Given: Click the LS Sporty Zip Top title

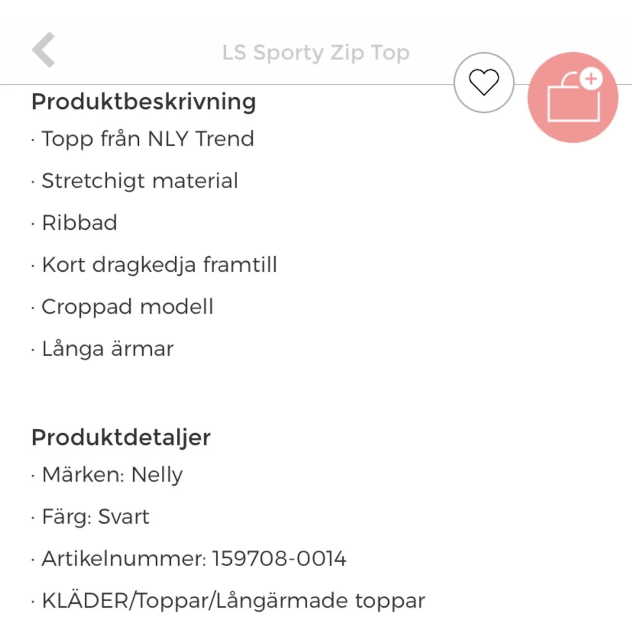Looking at the screenshot, I should point(316,53).
